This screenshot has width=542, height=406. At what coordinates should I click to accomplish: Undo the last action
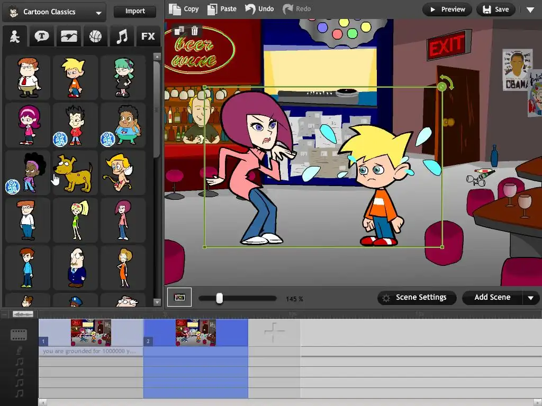259,9
